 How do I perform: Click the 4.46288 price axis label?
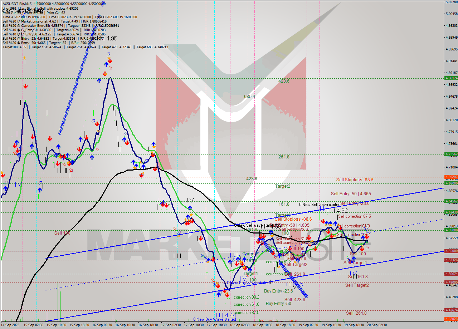pos(451,297)
